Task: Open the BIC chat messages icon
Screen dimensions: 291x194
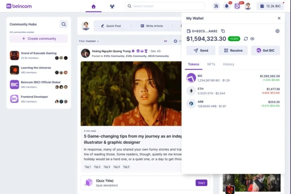Action: (237, 6)
